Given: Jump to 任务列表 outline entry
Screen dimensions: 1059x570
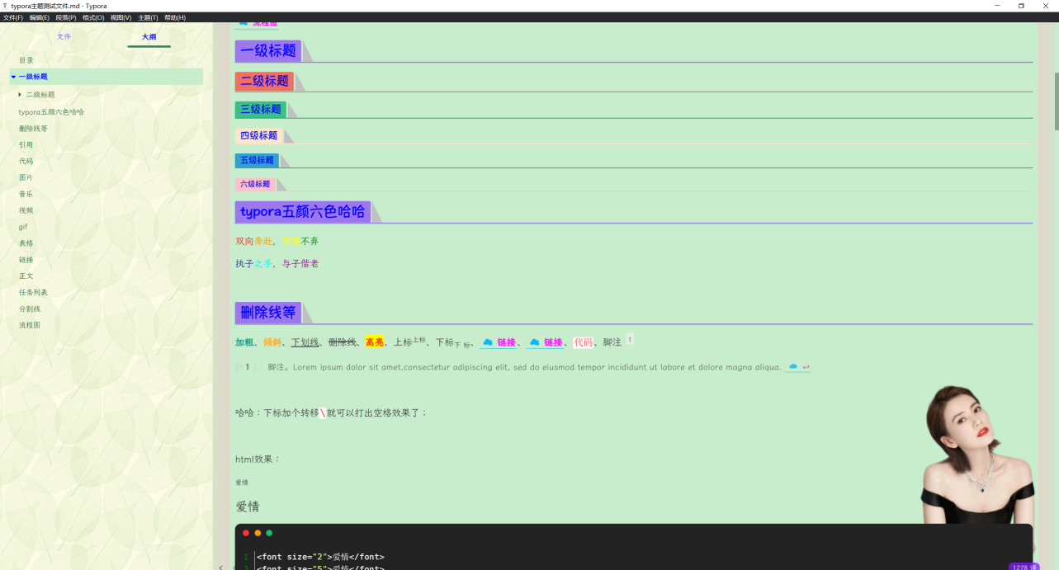Looking at the screenshot, I should tap(33, 292).
